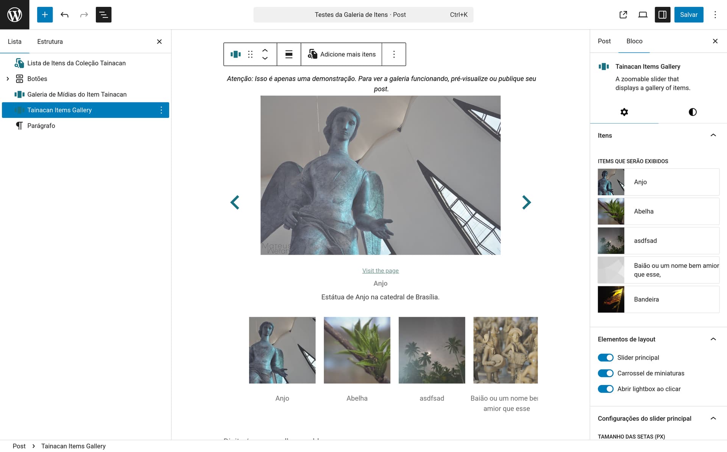Undo the last change
Viewport: 727px width, 452px height.
coord(64,14)
